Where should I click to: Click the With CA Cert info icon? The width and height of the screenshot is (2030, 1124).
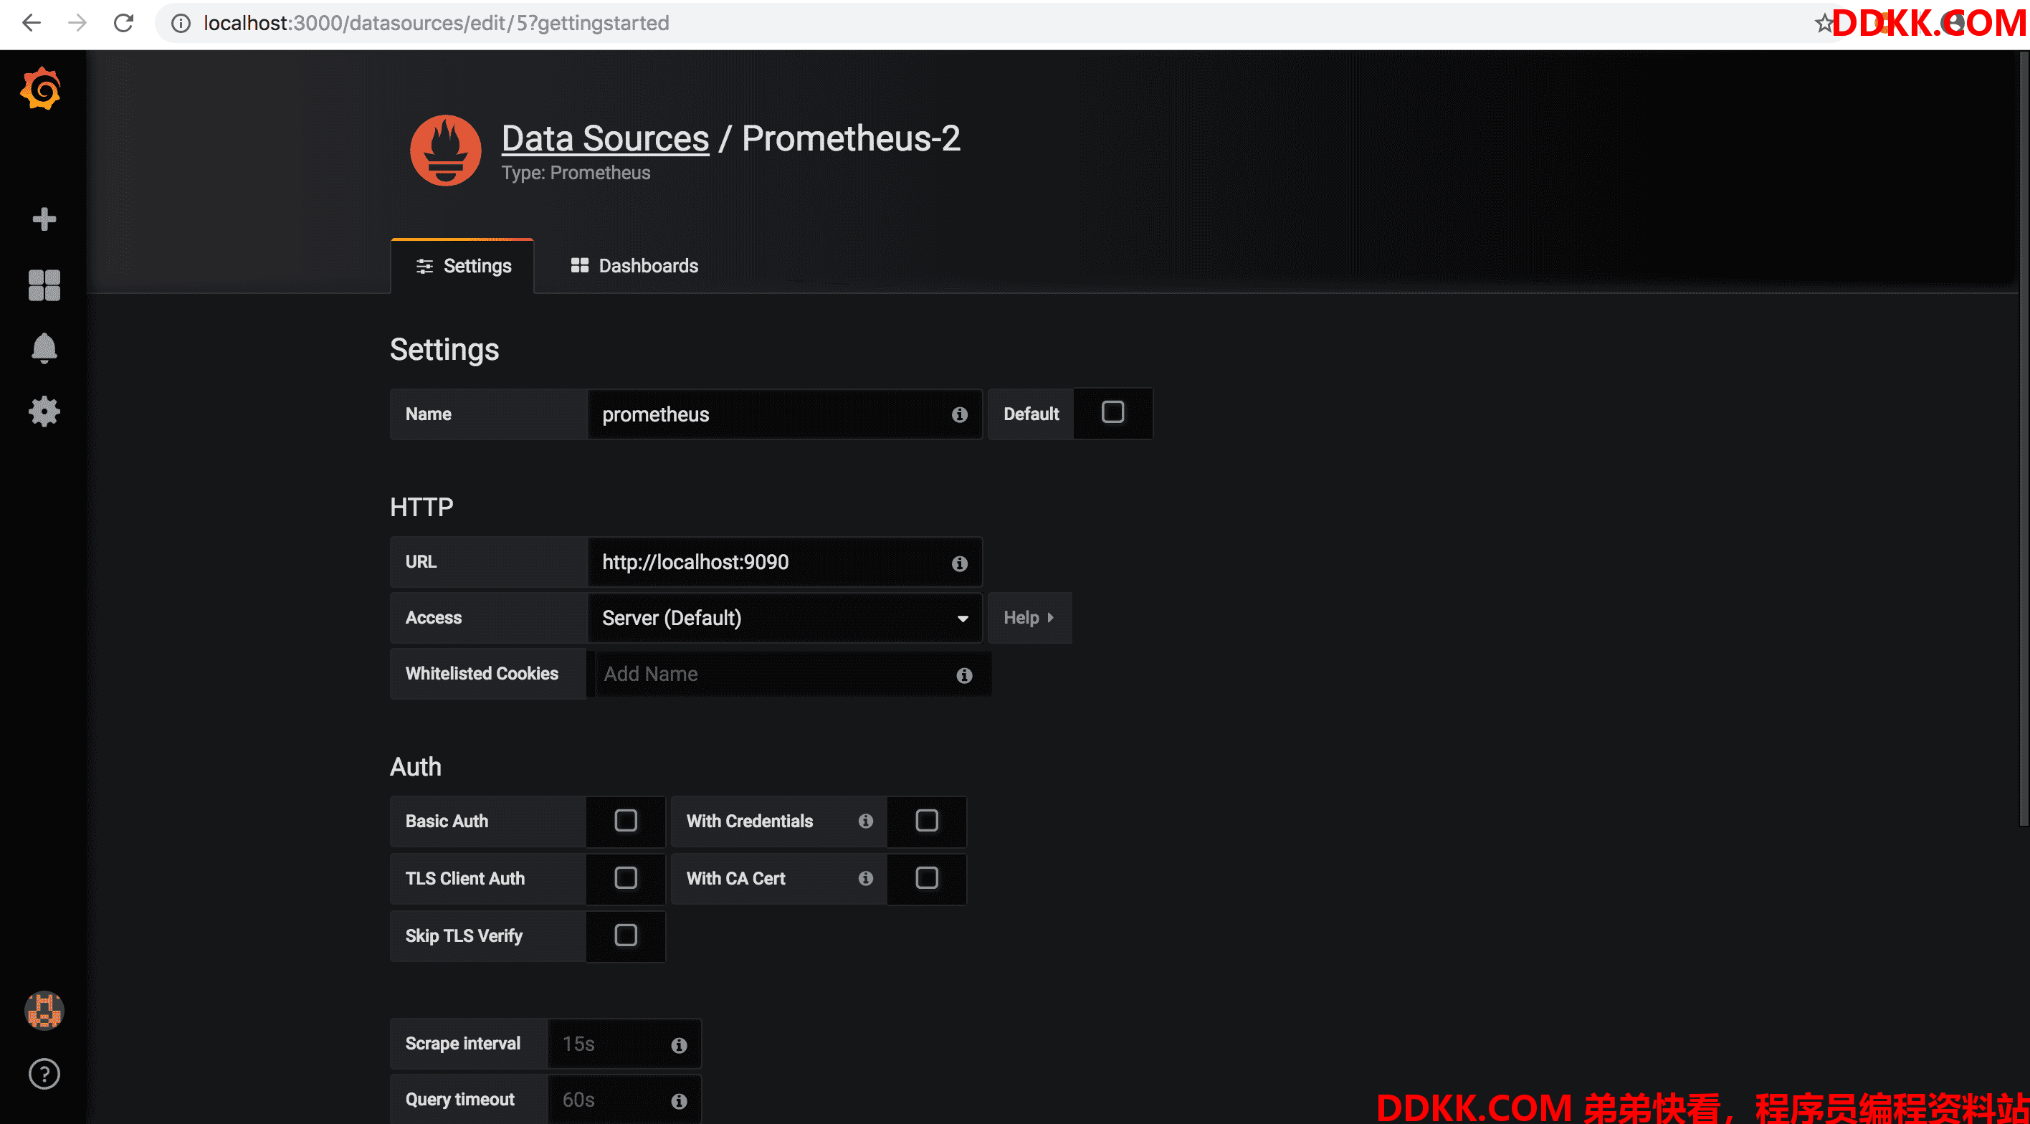865,878
